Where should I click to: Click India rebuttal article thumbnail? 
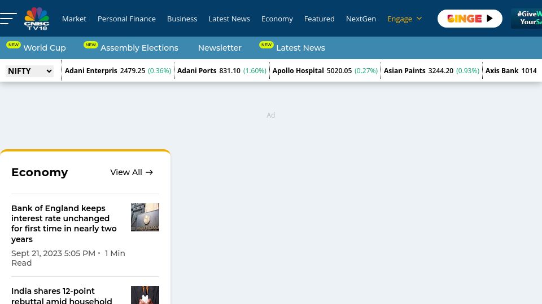coord(145,295)
